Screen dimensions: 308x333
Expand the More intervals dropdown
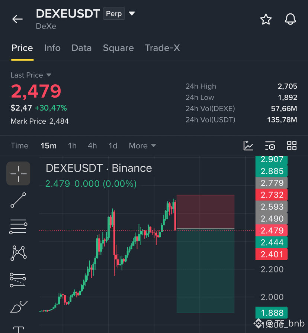pos(142,146)
